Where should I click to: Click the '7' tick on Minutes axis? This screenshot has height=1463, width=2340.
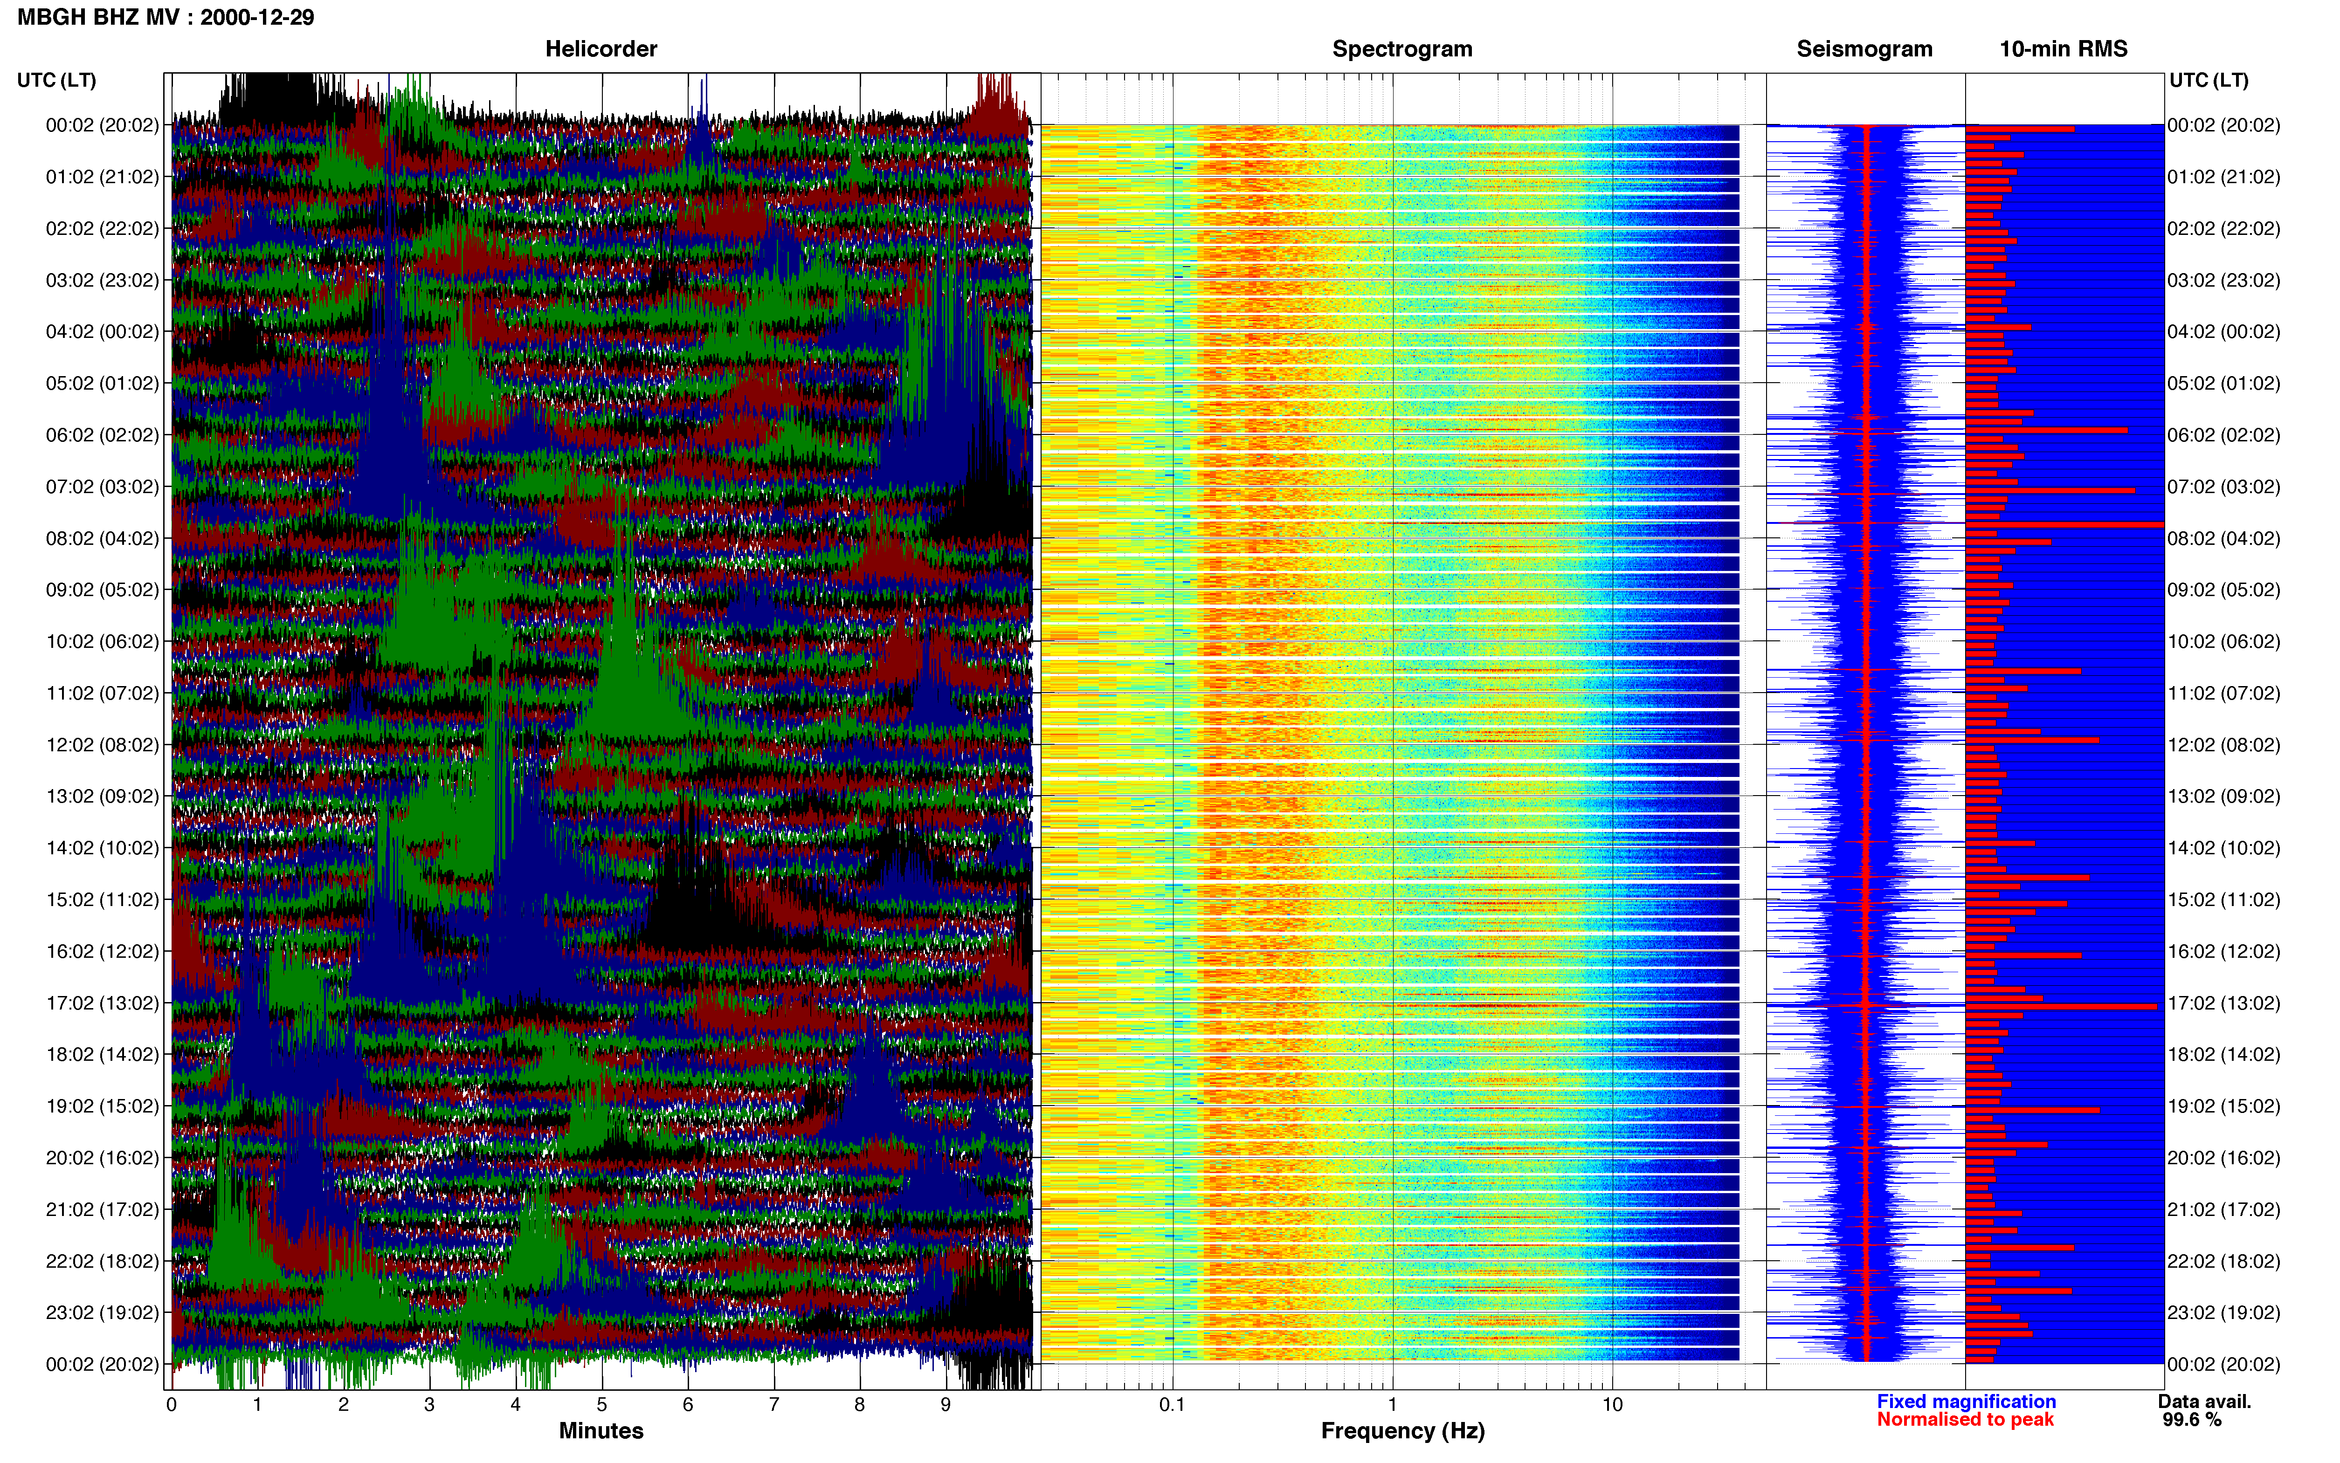pos(774,1405)
